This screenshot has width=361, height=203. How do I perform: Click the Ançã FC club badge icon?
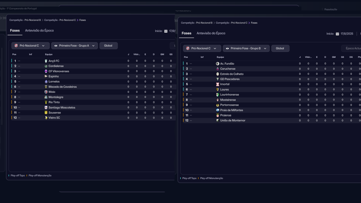click(46, 61)
